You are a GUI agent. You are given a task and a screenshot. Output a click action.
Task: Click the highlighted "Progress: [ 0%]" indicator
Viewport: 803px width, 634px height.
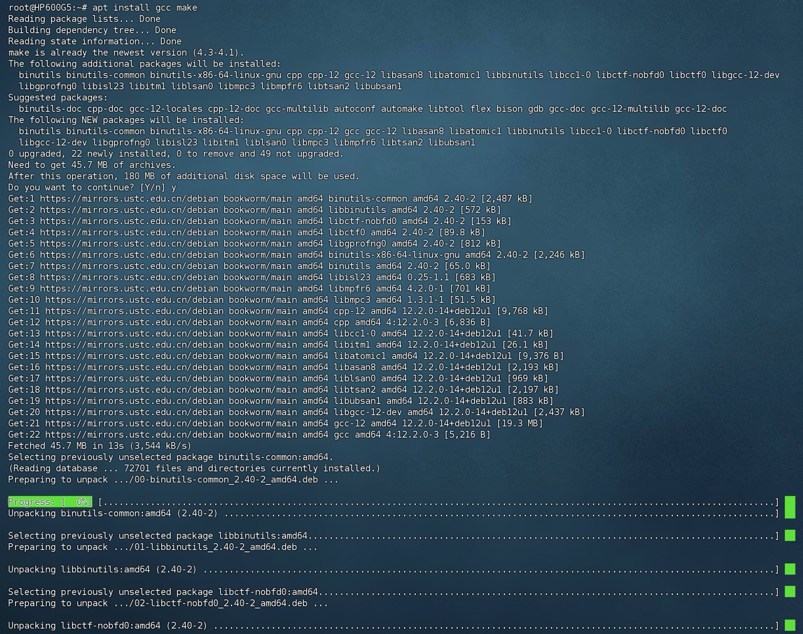[x=50, y=502]
